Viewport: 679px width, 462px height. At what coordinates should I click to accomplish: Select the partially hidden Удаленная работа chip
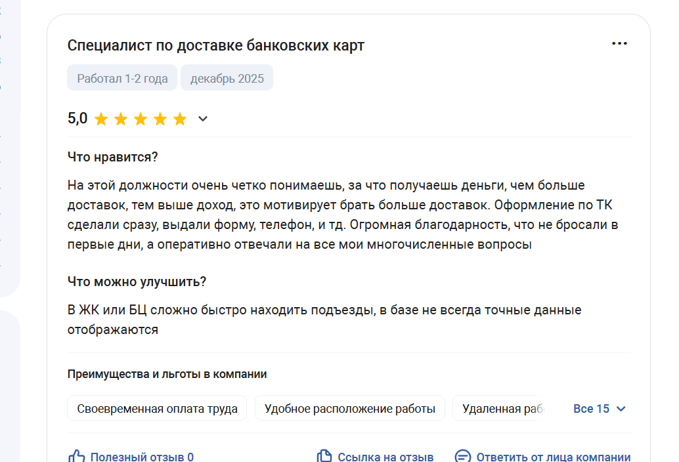pyautogui.click(x=503, y=409)
